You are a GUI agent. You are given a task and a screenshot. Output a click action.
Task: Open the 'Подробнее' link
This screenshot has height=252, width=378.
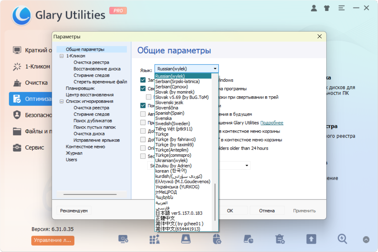pos(272,123)
